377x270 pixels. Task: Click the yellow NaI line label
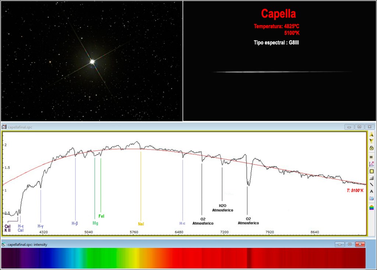pyautogui.click(x=141, y=224)
